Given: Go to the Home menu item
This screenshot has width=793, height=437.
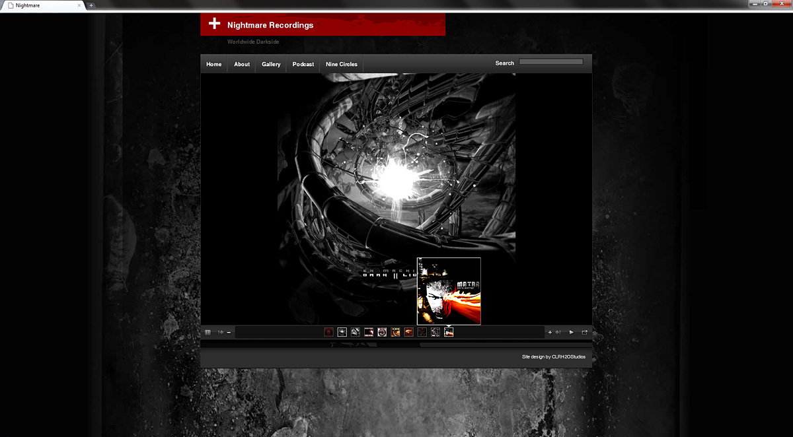Looking at the screenshot, I should pyautogui.click(x=213, y=64).
